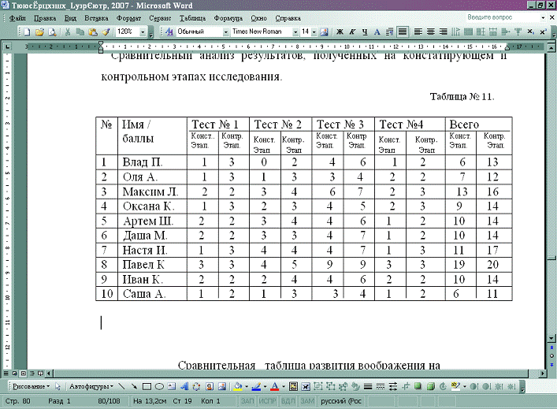
Task: Open Print Preview from the toolbar
Action: point(52,32)
